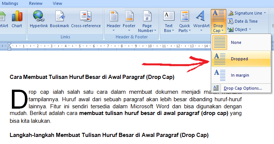
Task: Click the horizontal ruler at mark 8
Action: point(122,46)
